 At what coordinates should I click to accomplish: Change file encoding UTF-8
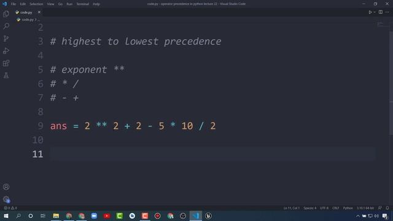324,208
